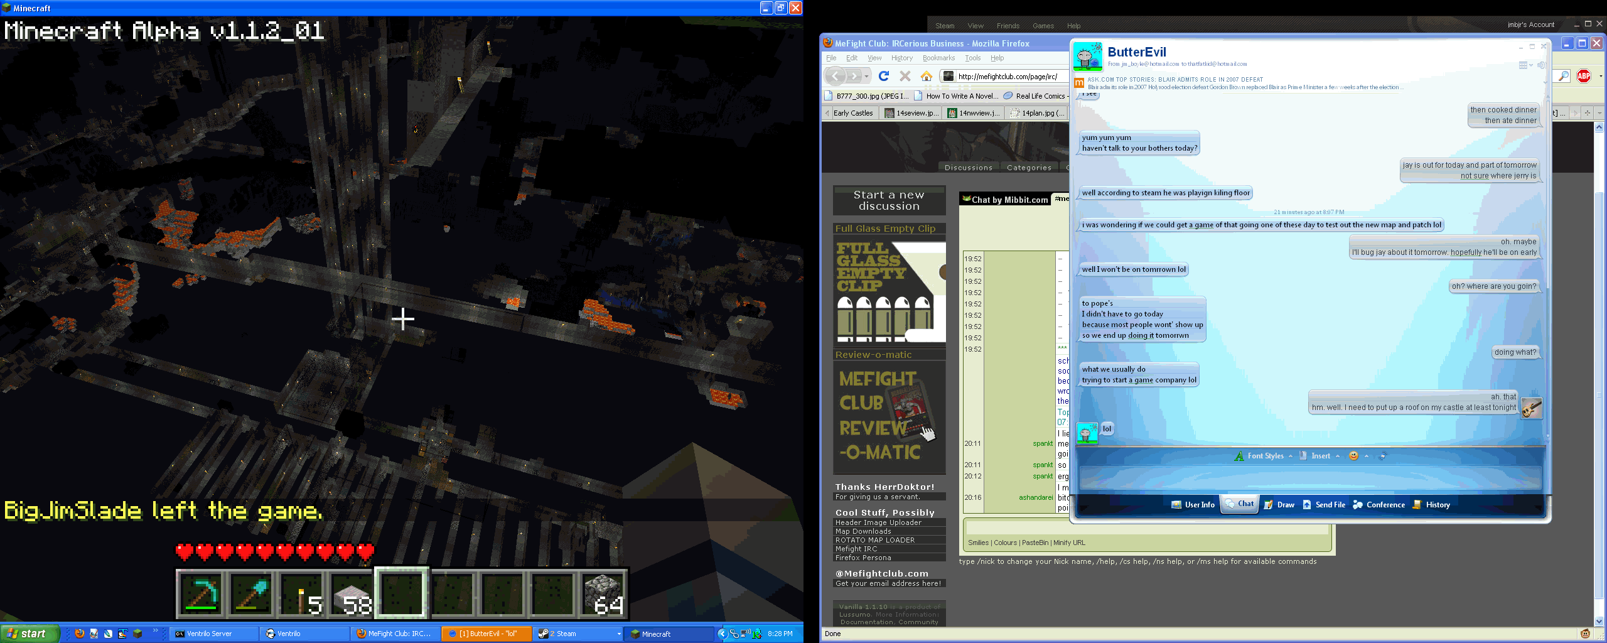The width and height of the screenshot is (1607, 643).
Task: Open the list-all-tabs dropdown arrow
Action: click(1599, 113)
